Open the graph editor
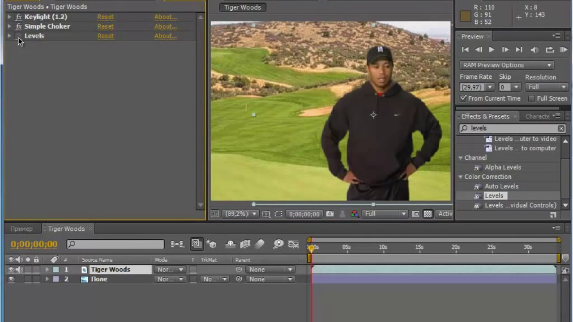Viewport: 573px width, 322px height. coord(293,244)
